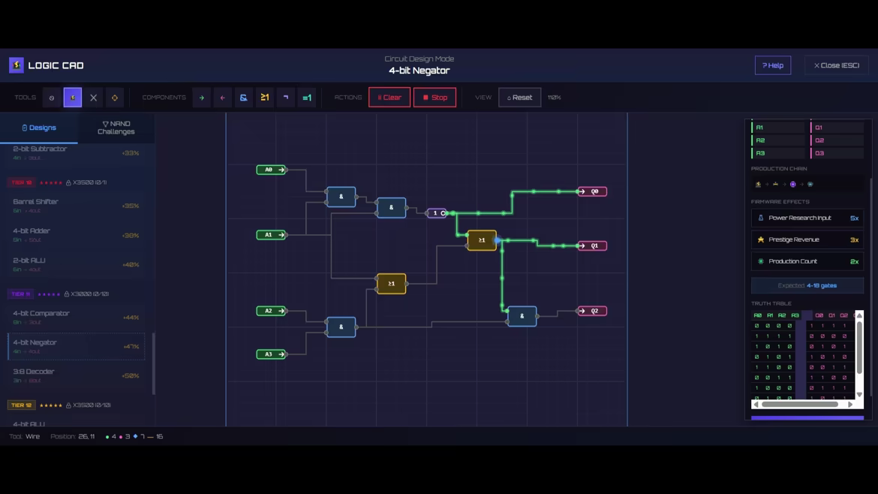Open the Designs tab

click(38, 128)
